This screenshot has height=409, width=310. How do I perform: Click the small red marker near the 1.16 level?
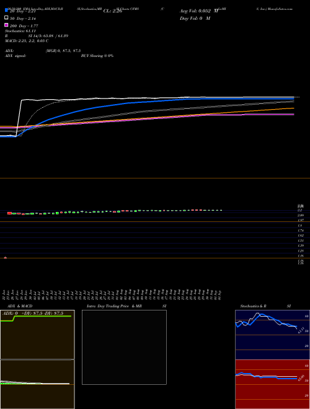(5, 258)
